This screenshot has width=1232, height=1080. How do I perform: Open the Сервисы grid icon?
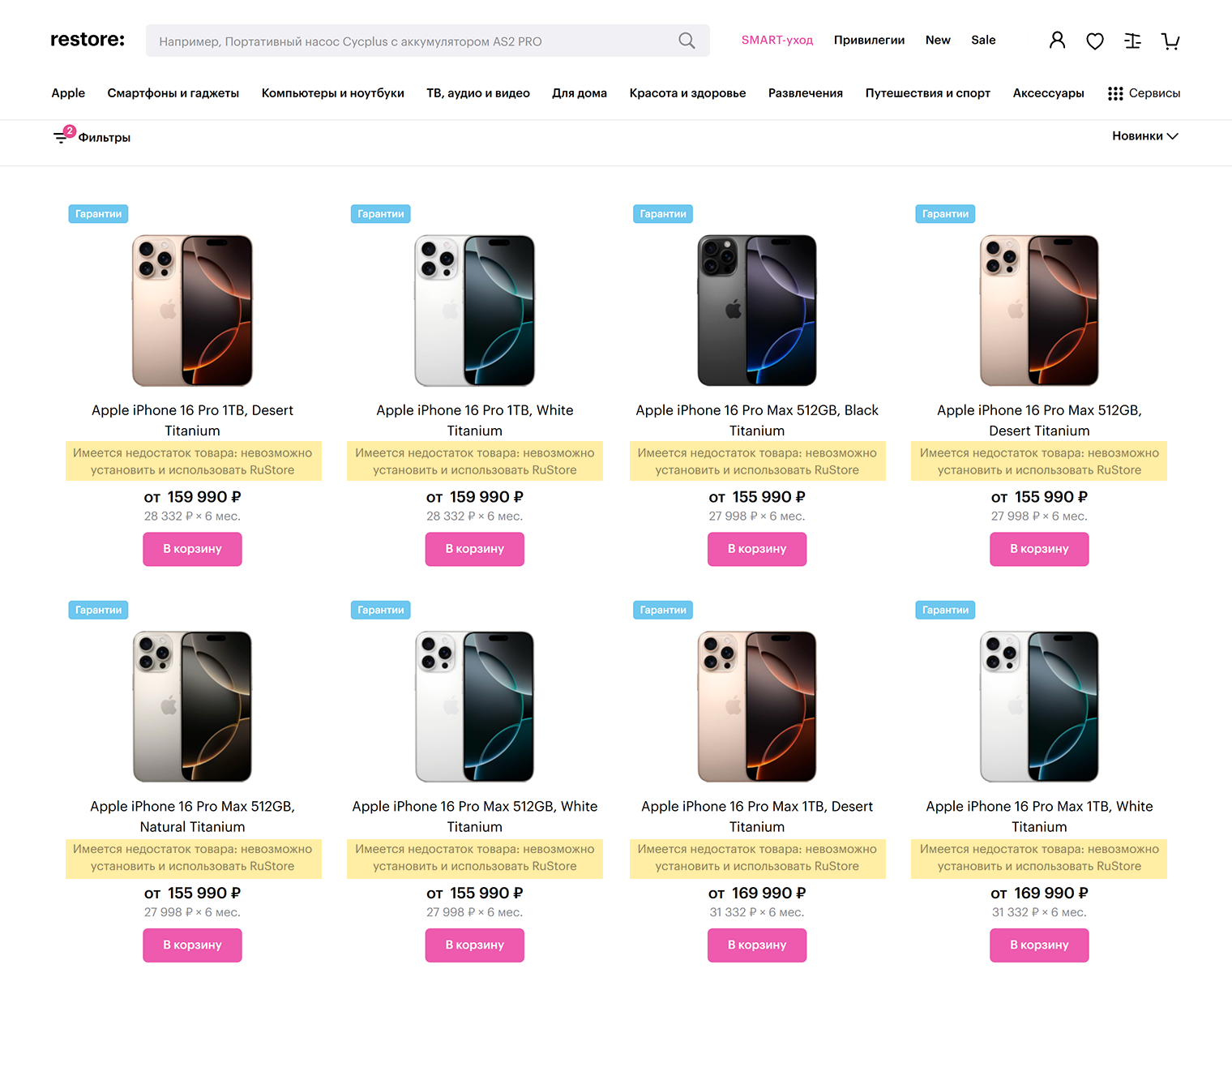tap(1115, 93)
